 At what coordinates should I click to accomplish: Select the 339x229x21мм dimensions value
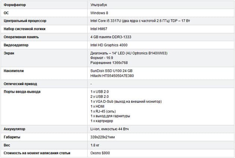(x=103, y=137)
